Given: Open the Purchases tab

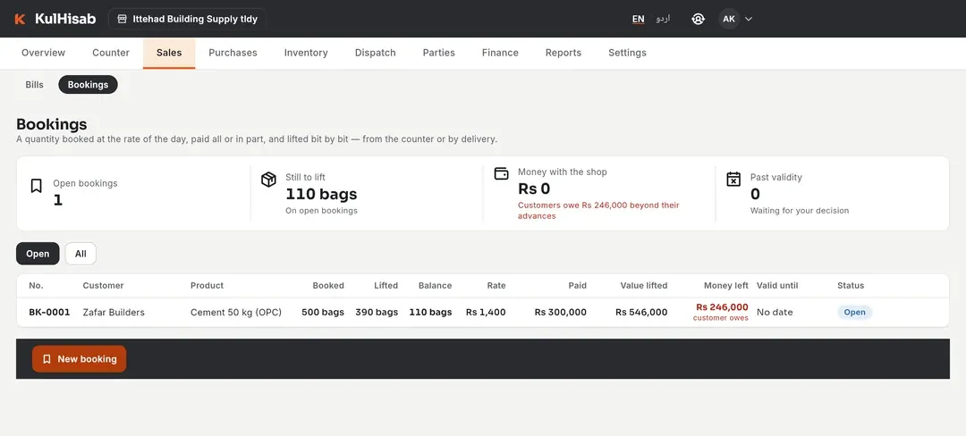Looking at the screenshot, I should pos(233,53).
